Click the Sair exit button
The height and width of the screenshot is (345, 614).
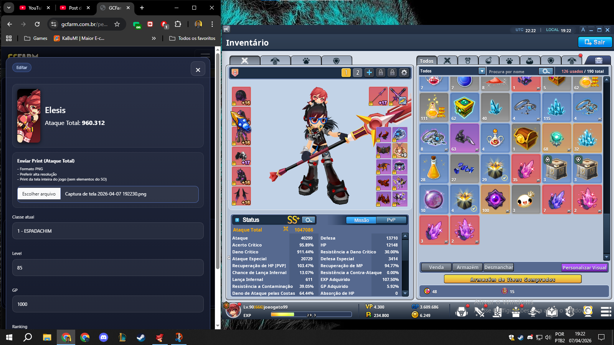tap(595, 42)
